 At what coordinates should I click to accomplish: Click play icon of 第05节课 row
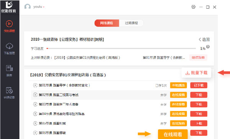coord(35,123)
